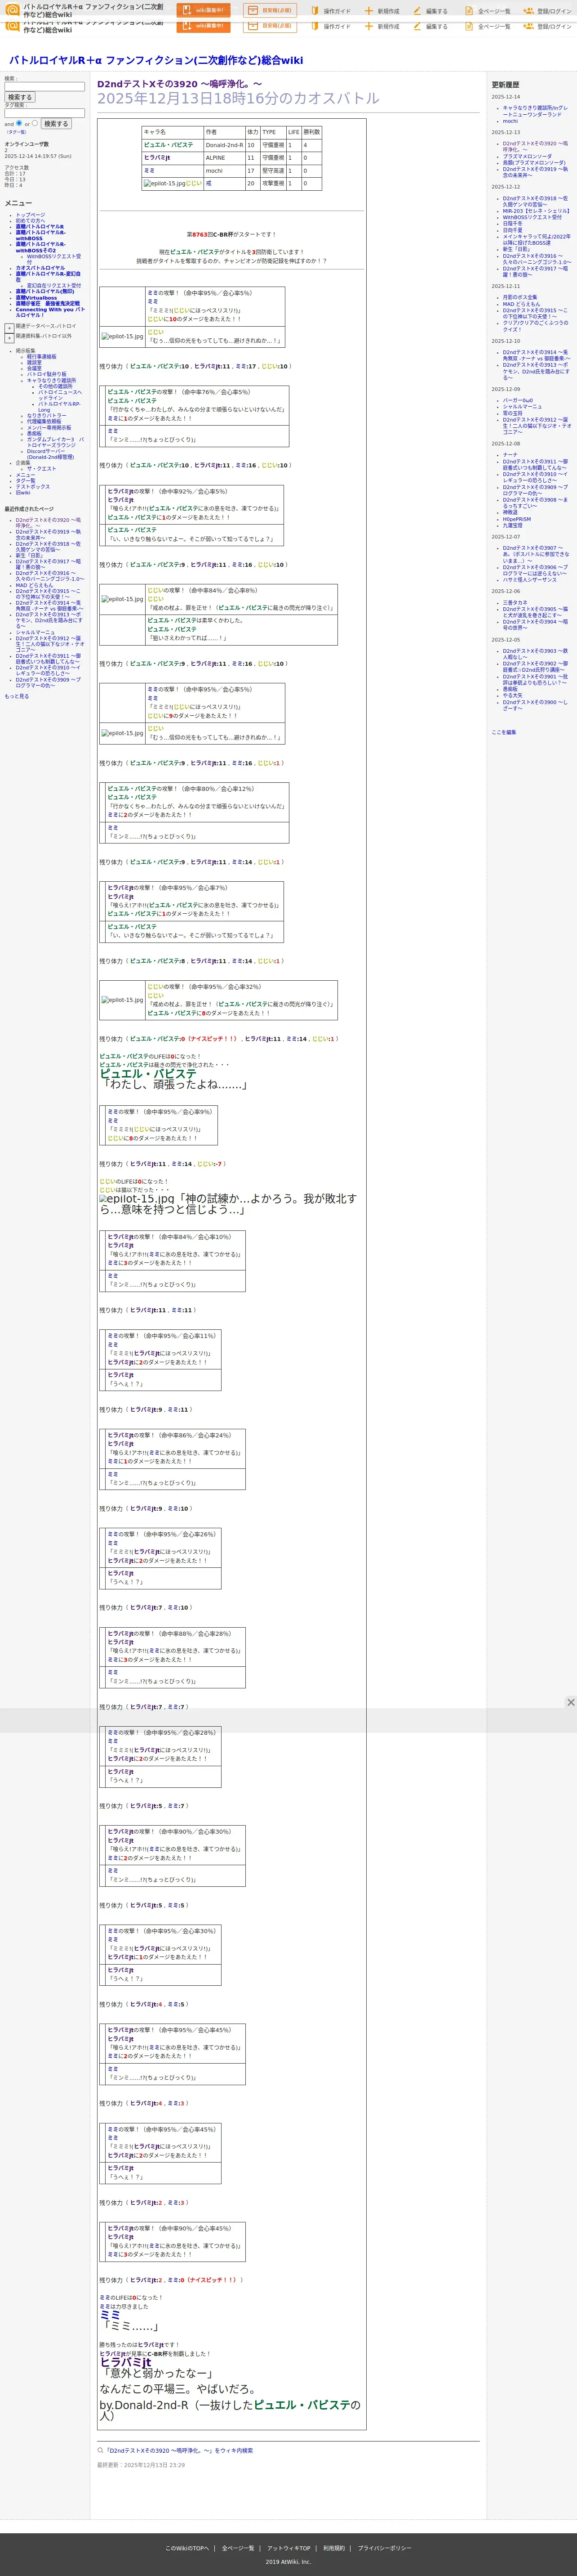Open MIR-203【ゼレネ・シェリル】 in 更新履歴
The height and width of the screenshot is (2576, 577).
536,211
